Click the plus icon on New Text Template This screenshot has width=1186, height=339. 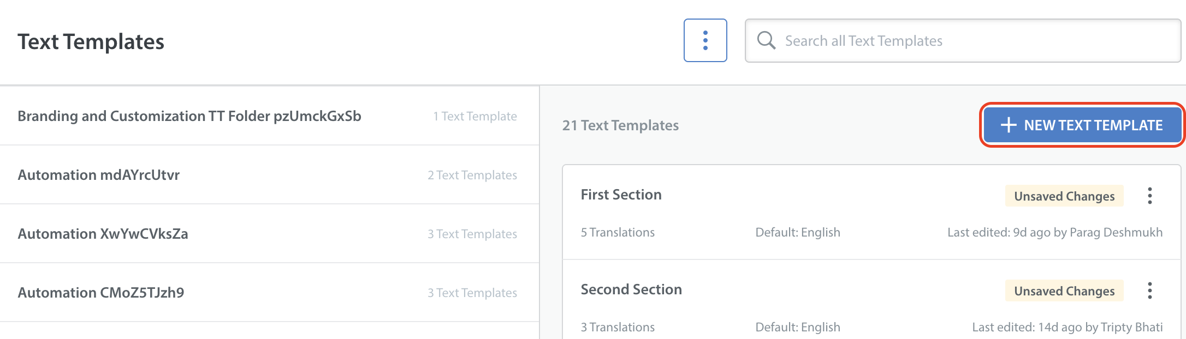(1009, 125)
